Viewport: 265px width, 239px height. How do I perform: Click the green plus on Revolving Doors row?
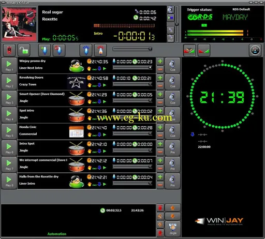tap(160, 78)
